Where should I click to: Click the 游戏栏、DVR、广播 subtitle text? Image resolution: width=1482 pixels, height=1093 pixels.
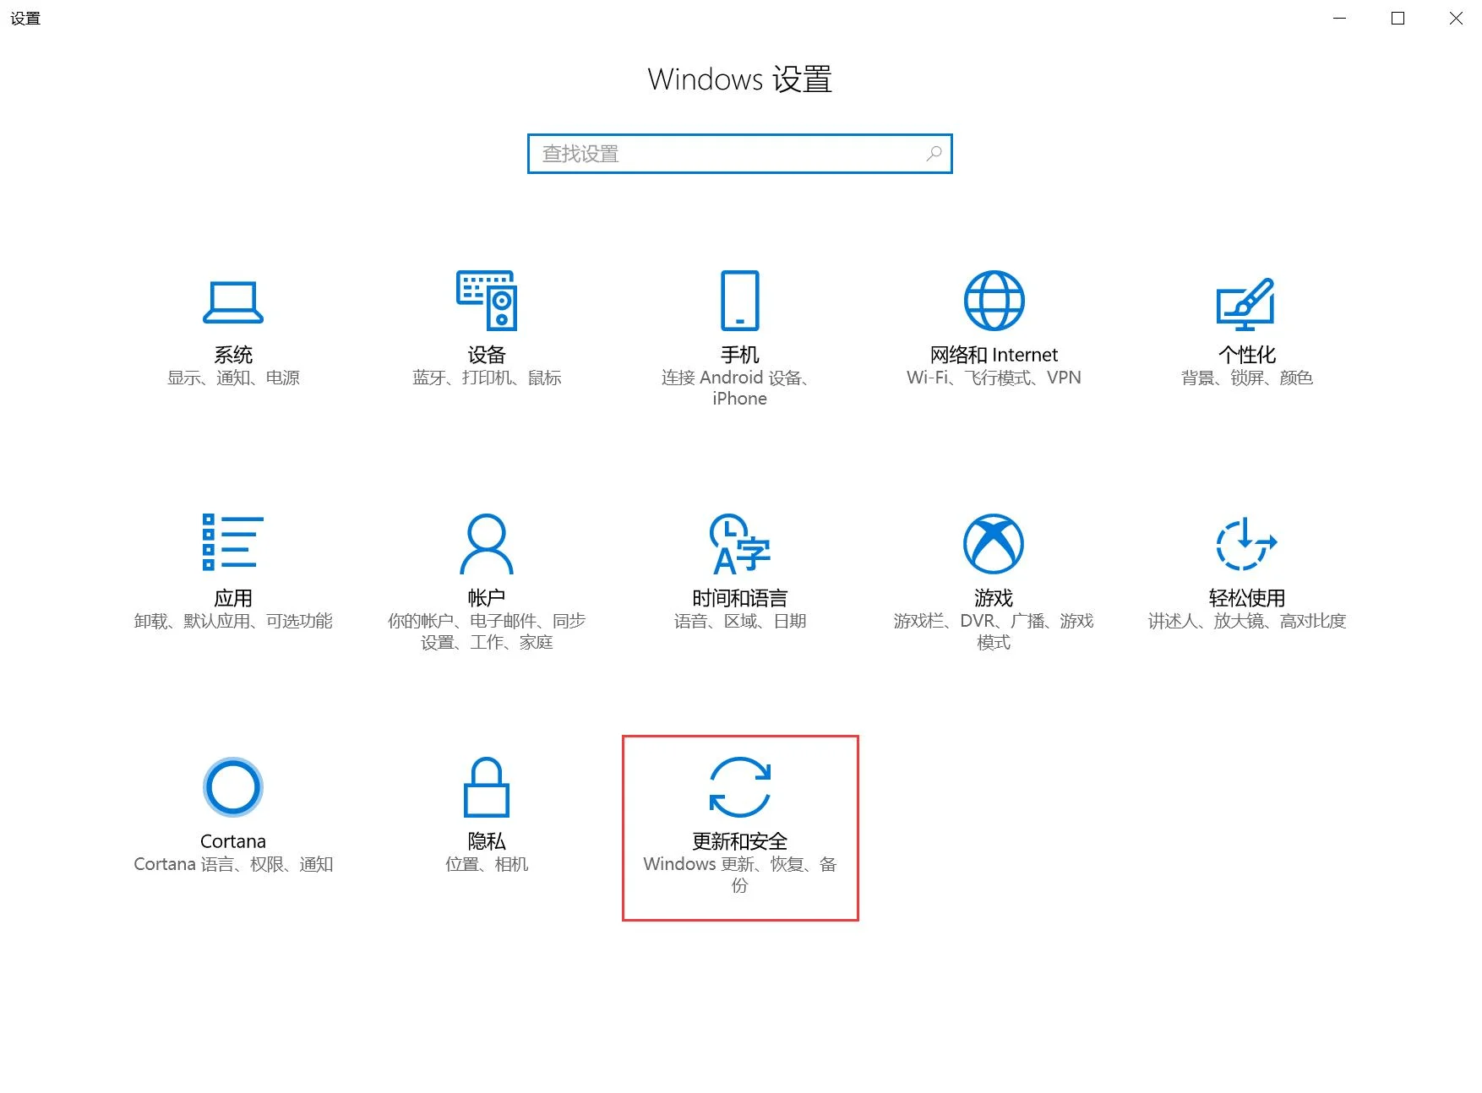(993, 621)
